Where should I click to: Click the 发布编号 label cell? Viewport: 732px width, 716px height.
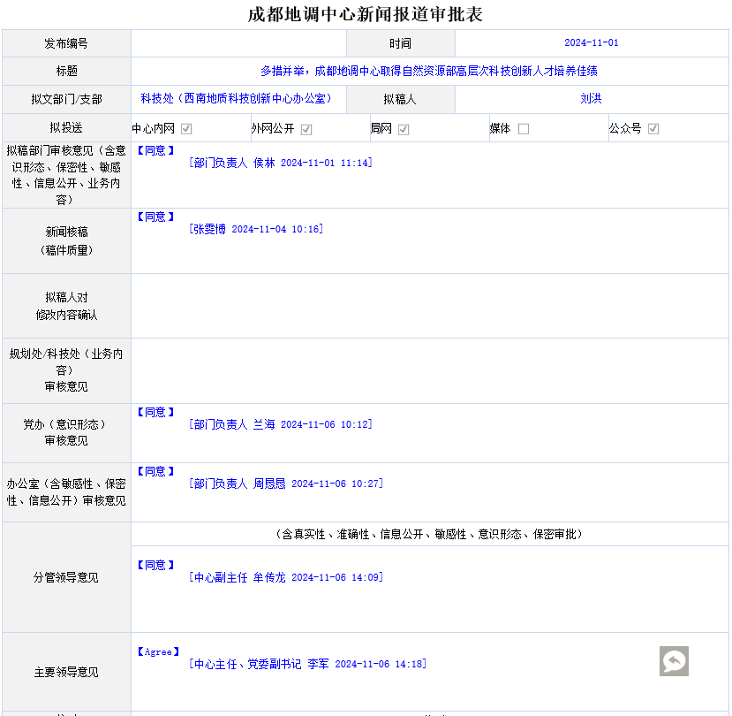(x=66, y=43)
